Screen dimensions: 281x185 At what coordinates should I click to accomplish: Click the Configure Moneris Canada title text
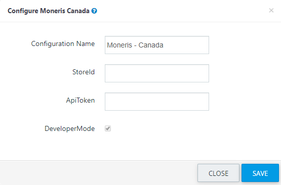tap(49, 11)
